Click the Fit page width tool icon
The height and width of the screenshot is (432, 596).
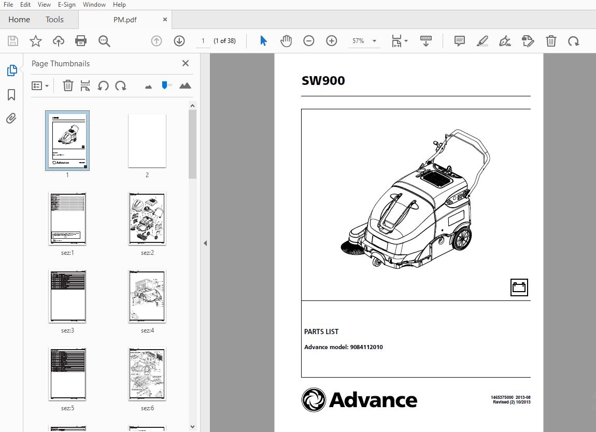pos(396,40)
